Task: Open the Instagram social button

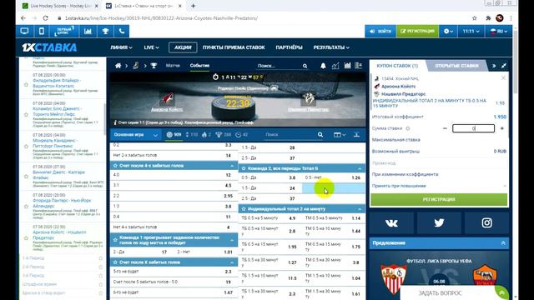Action: [x=486, y=222]
